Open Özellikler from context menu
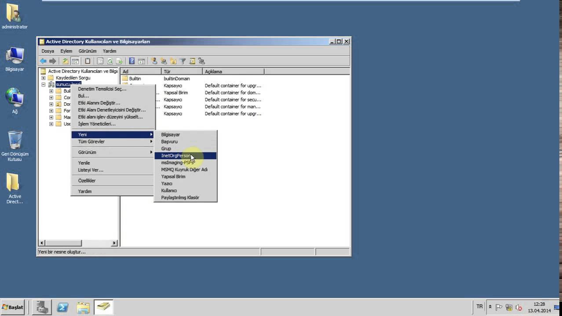This screenshot has width=562, height=316. pyautogui.click(x=113, y=180)
